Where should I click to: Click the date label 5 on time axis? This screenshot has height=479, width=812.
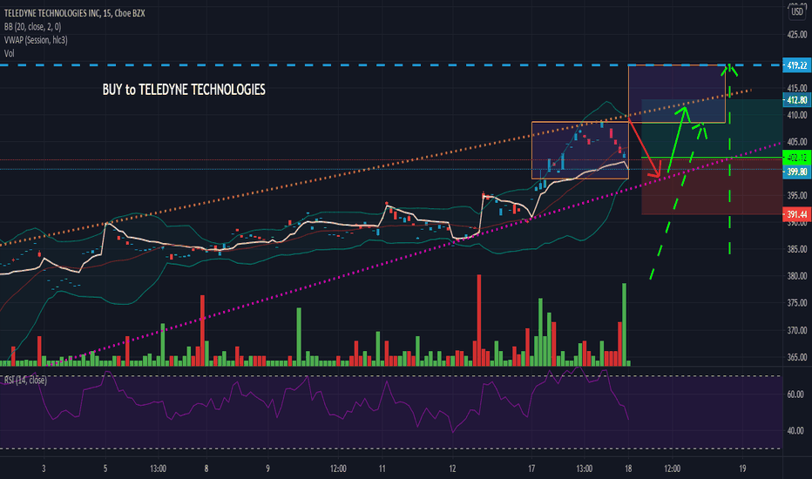(105, 469)
